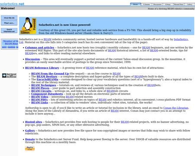
Task: Click BEAM link in 'BEAM-related movies'
Action: tap(70, 97)
